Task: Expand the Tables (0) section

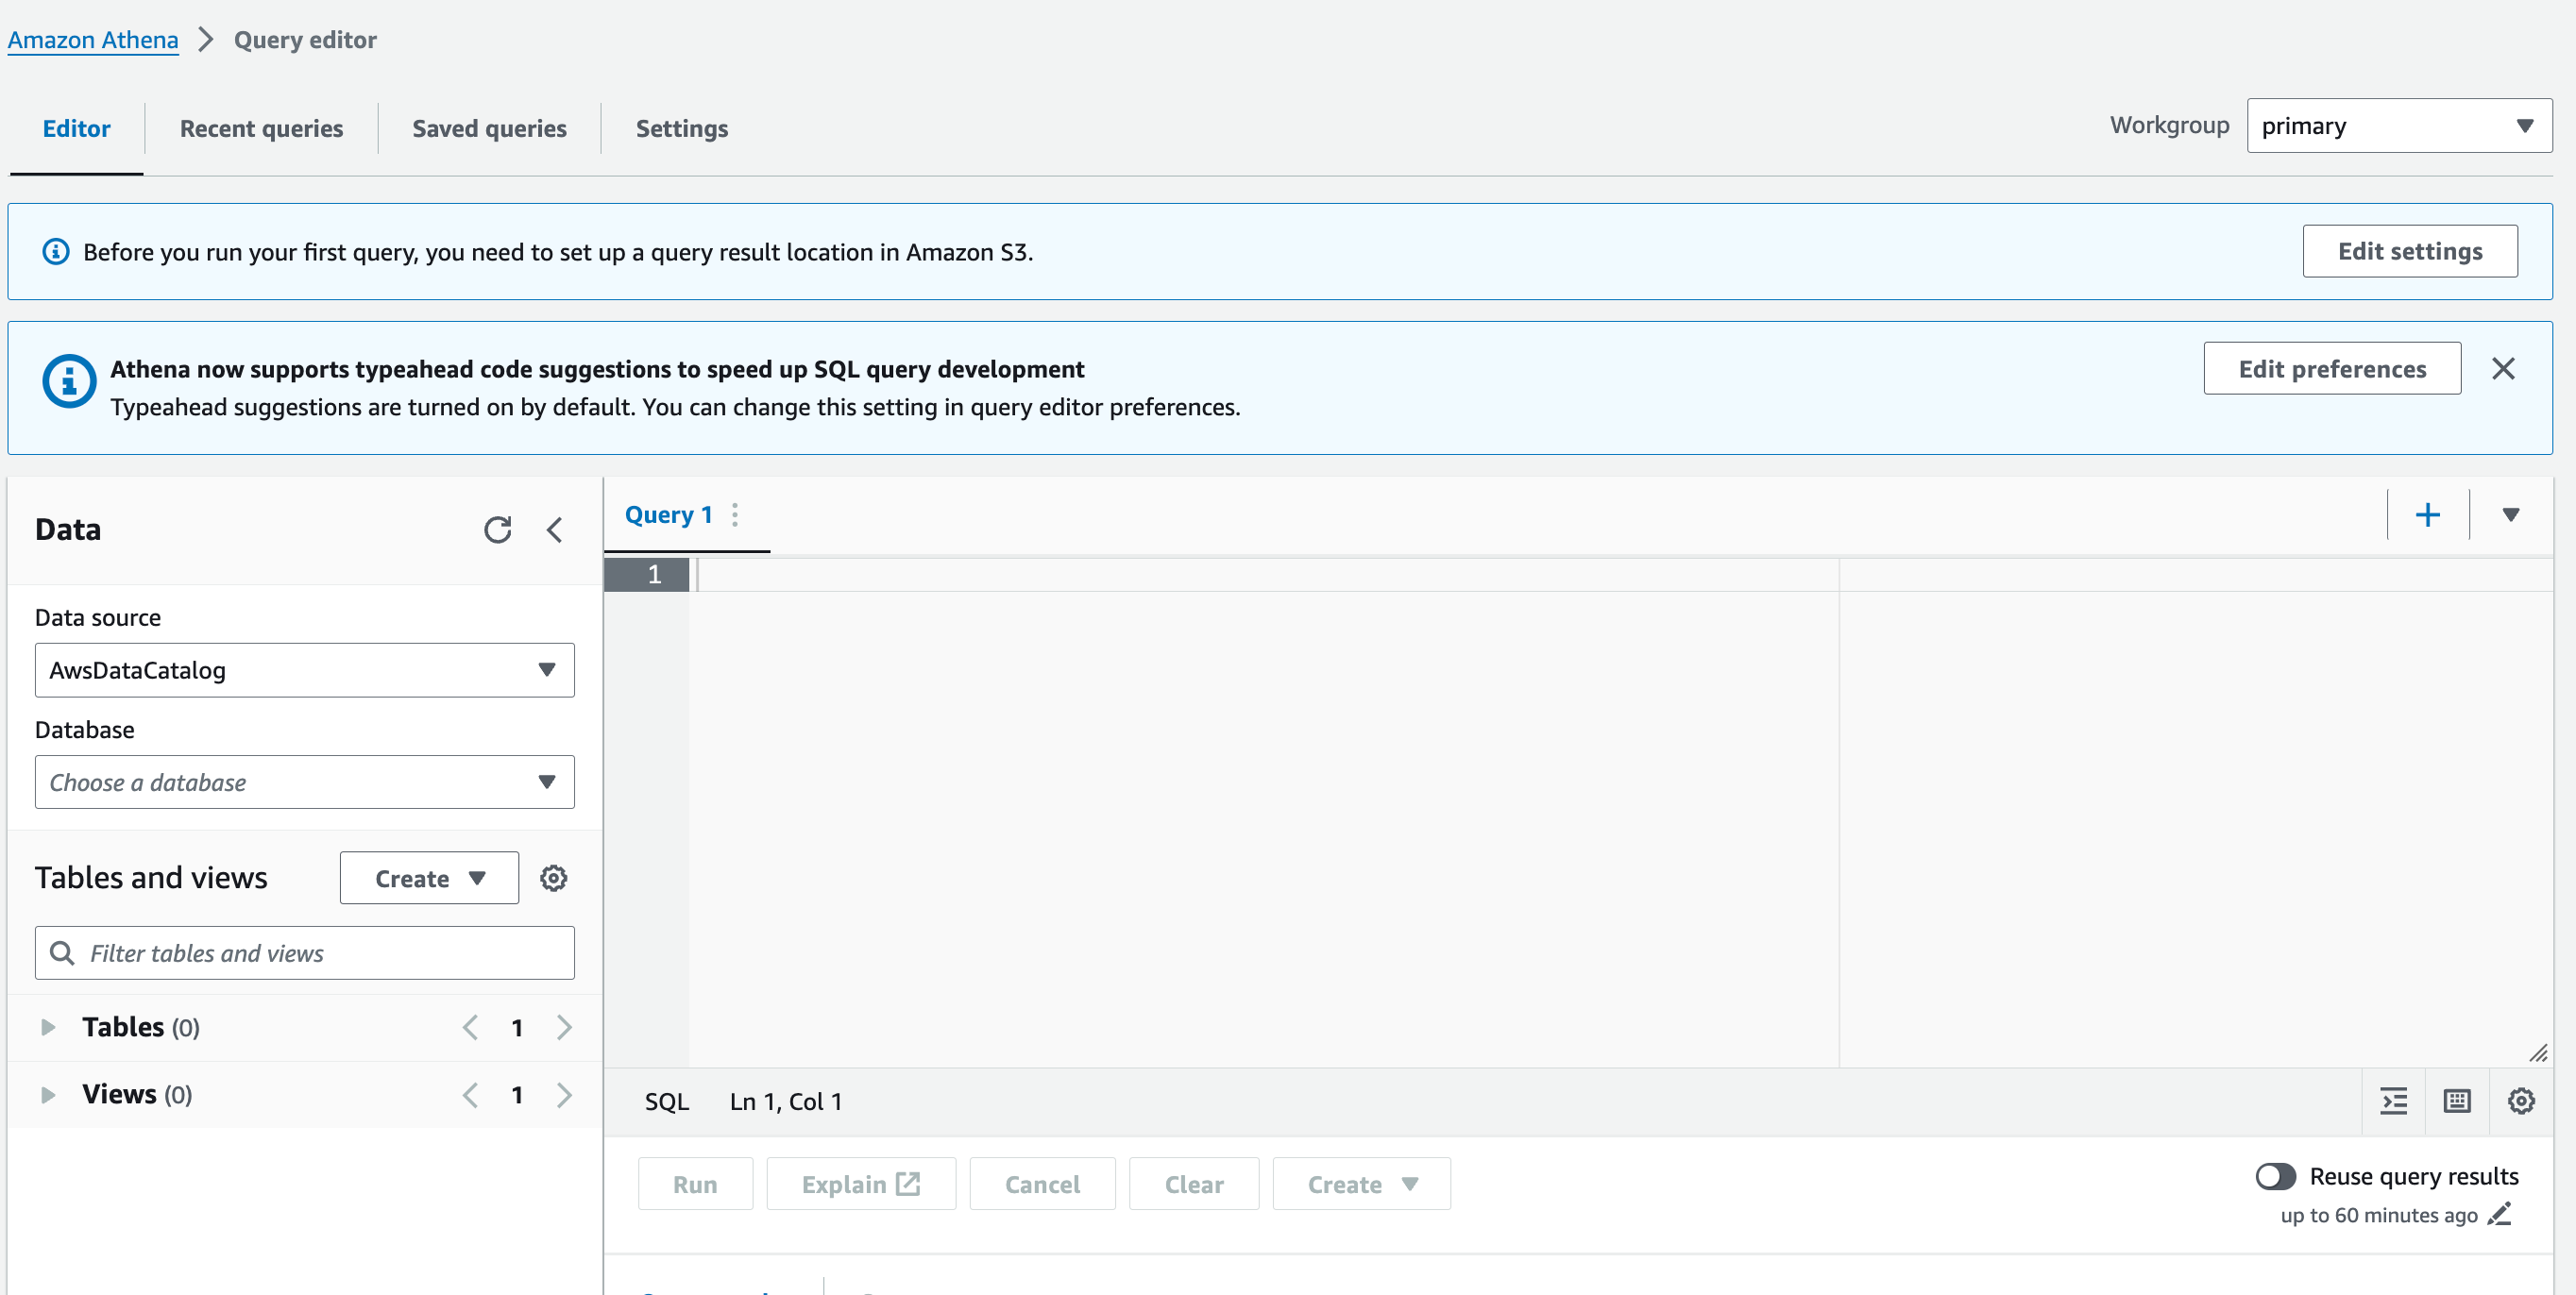Action: (49, 1026)
